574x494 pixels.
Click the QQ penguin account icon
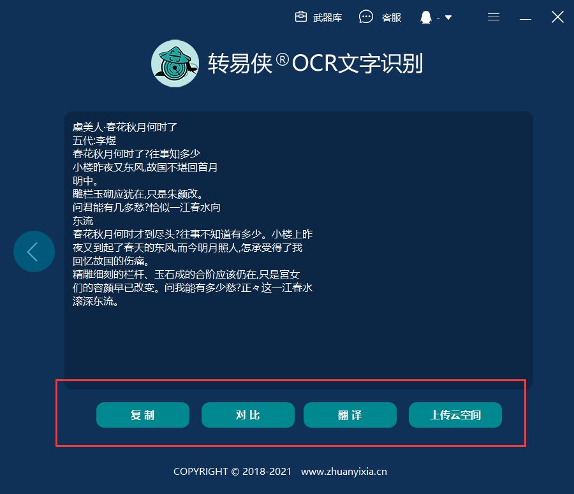click(x=426, y=17)
